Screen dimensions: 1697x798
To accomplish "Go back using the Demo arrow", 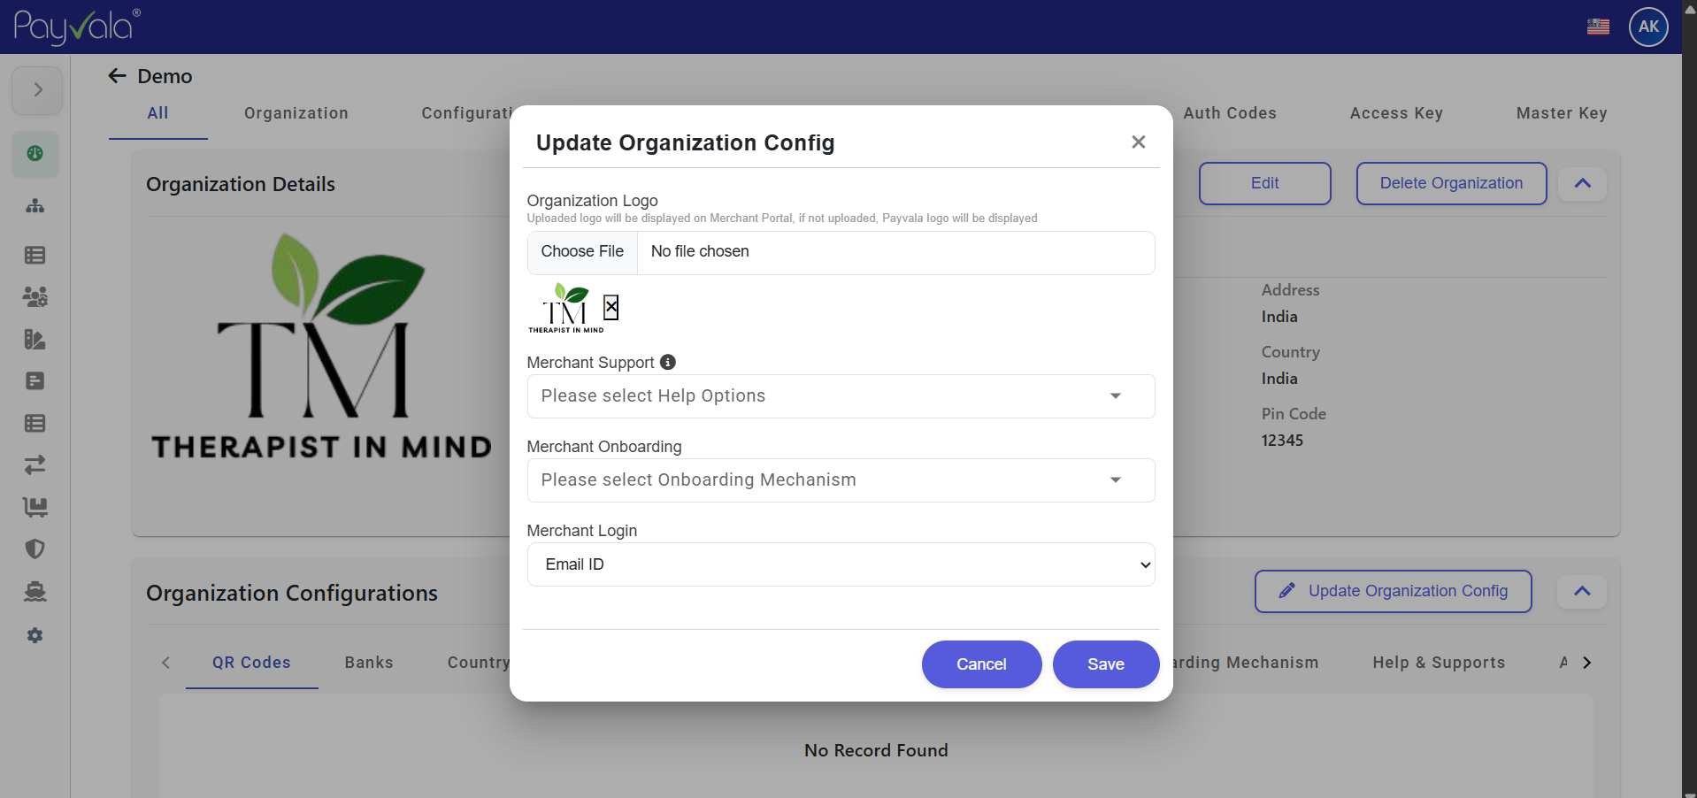I will (117, 76).
